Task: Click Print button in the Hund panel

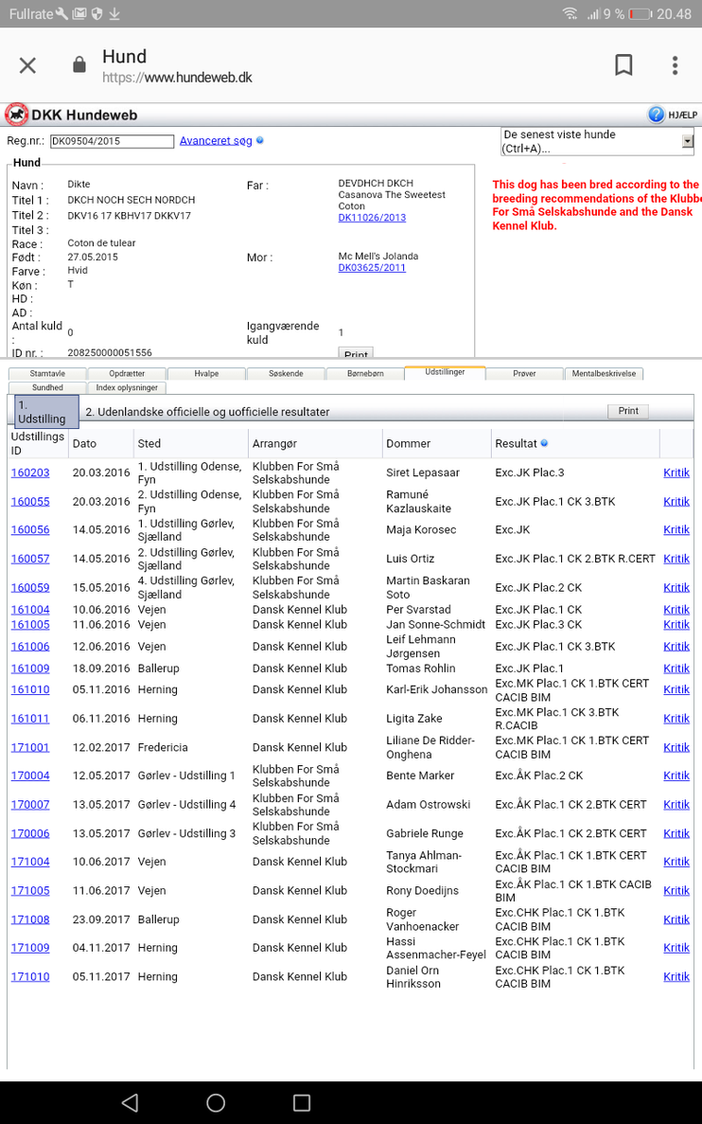Action: 356,352
